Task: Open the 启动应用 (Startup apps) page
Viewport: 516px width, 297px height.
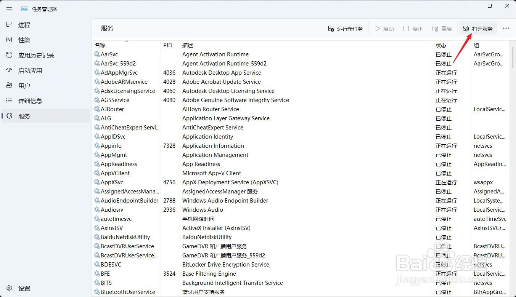Action: pyautogui.click(x=46, y=70)
